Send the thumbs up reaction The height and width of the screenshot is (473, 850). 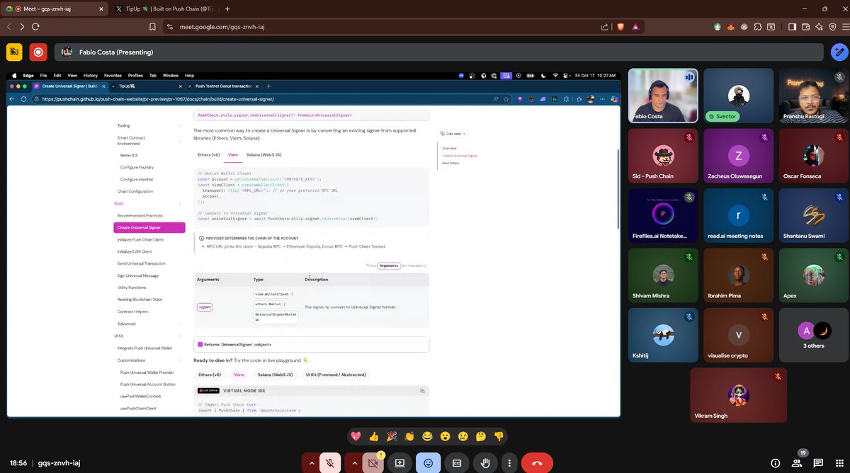tap(373, 436)
